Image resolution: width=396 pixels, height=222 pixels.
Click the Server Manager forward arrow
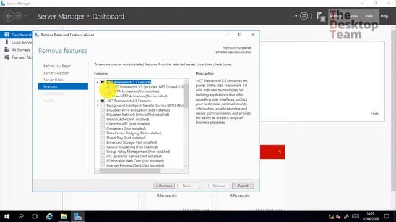pyautogui.click(x=18, y=16)
